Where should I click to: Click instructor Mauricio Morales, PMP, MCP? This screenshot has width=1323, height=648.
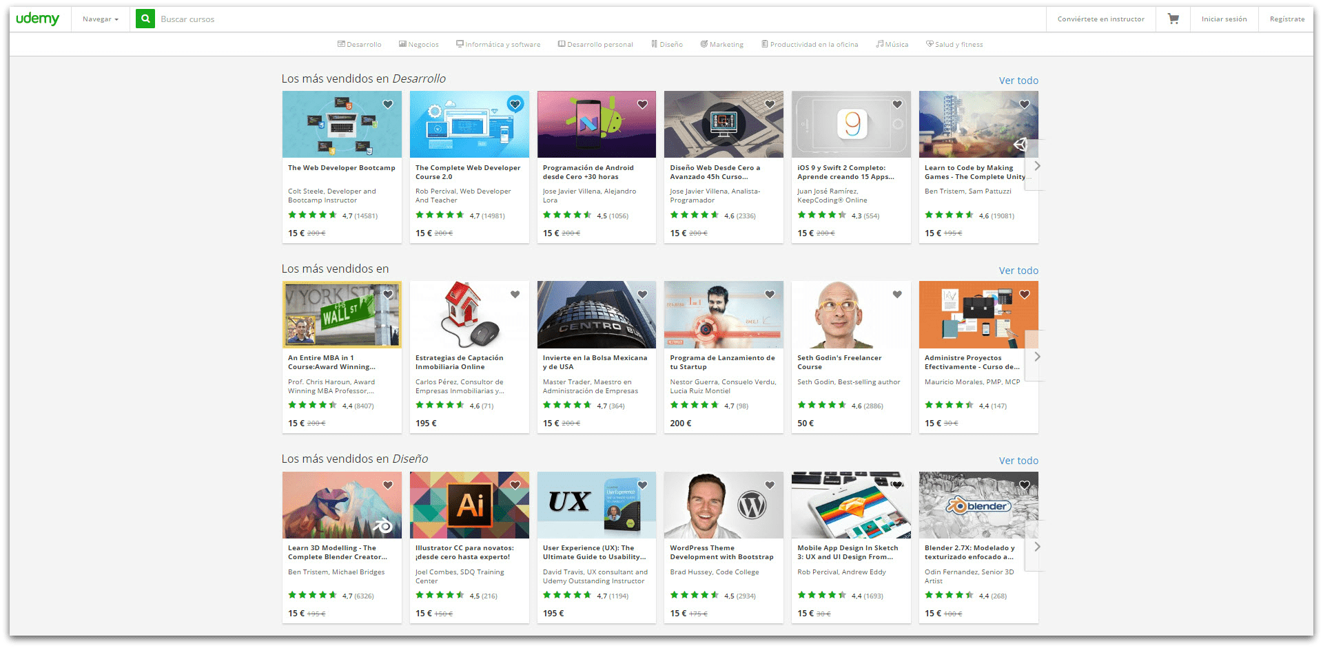click(972, 382)
